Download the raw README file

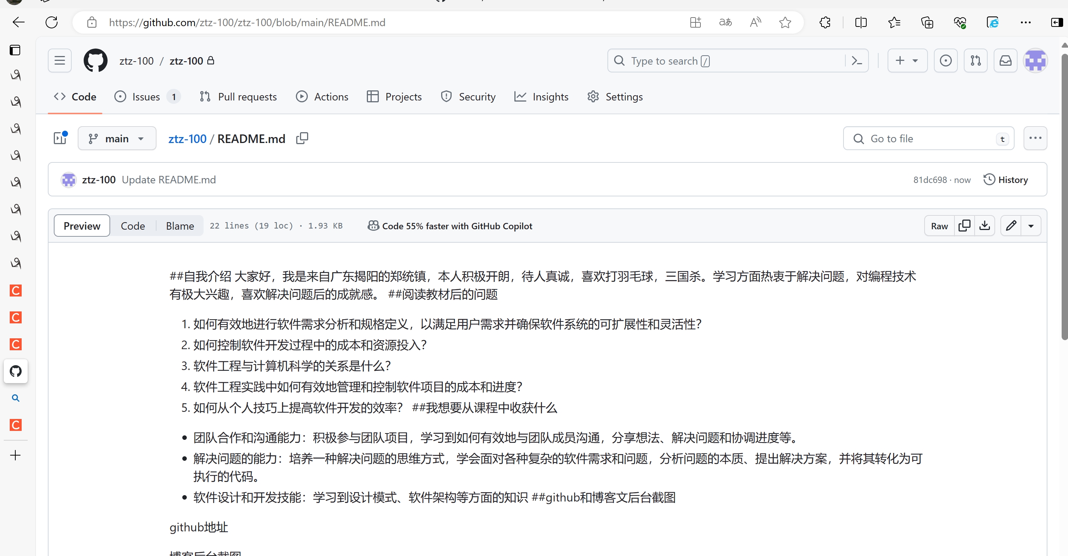pyautogui.click(x=985, y=226)
